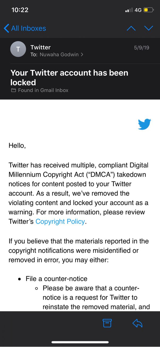Tap the back chevron next to All Inboxes
This screenshot has height=347, width=160.
click(6, 28)
